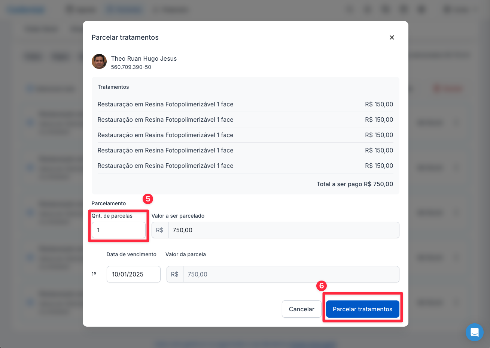Click the Total a ser pago R$ 750,00 text
Viewport: 490px width, 348px height.
pos(354,184)
